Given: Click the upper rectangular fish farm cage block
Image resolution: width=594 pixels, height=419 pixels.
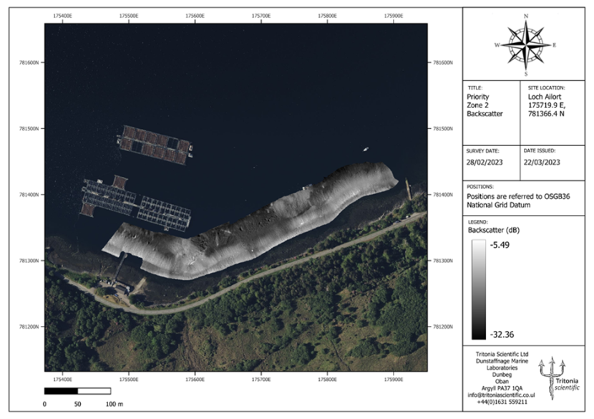Looking at the screenshot, I should click(155, 145).
